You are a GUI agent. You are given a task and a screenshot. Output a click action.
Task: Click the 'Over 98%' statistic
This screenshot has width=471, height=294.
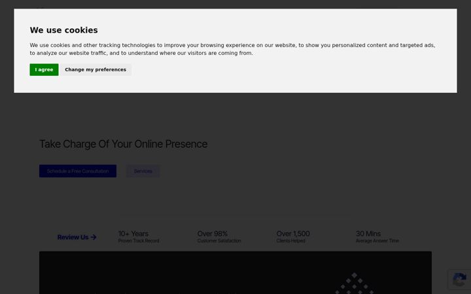click(x=213, y=233)
